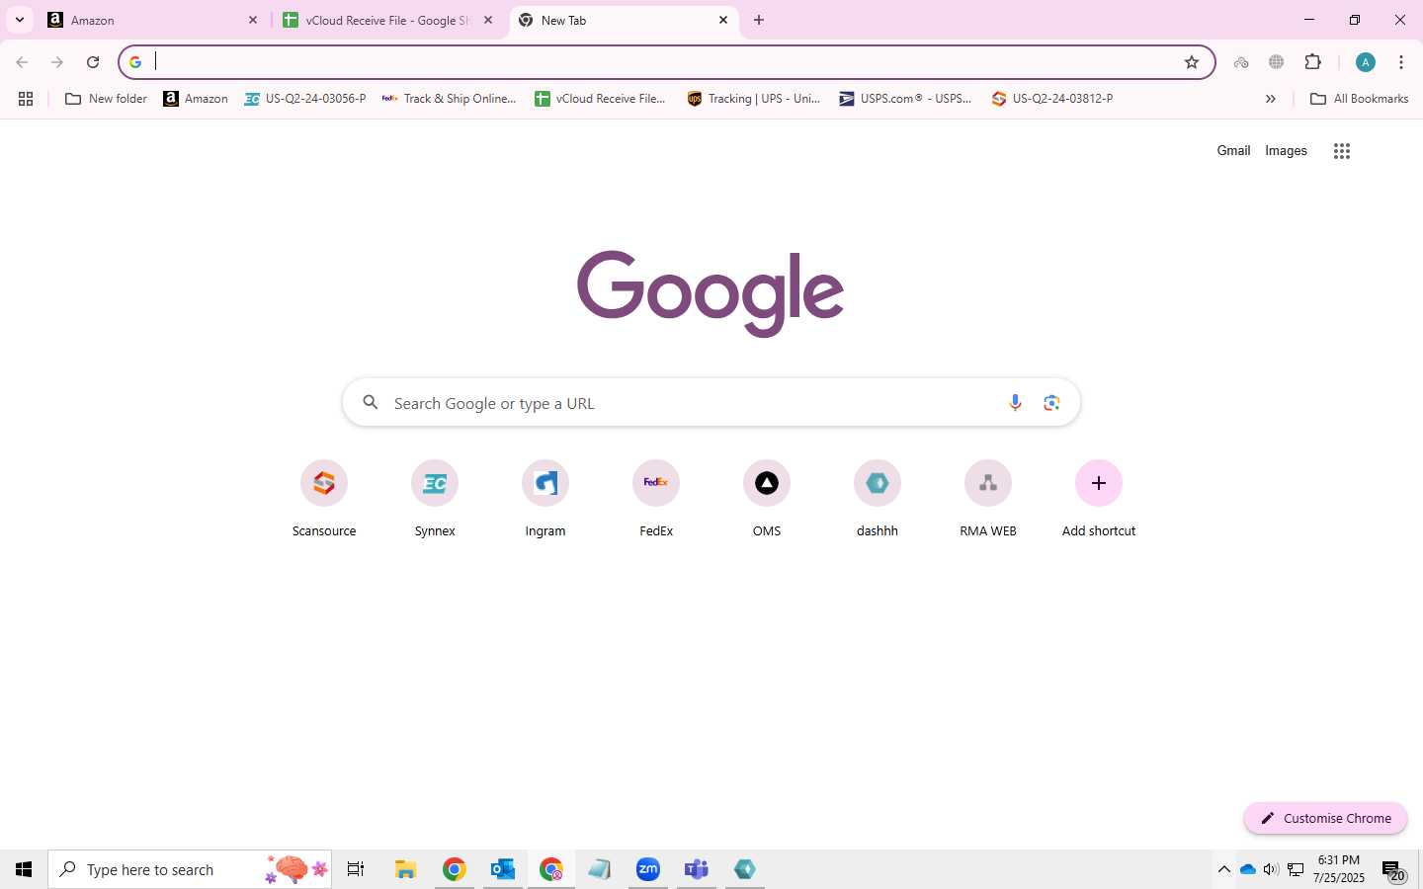
Task: Open File Explorer from taskbar
Action: tap(405, 869)
